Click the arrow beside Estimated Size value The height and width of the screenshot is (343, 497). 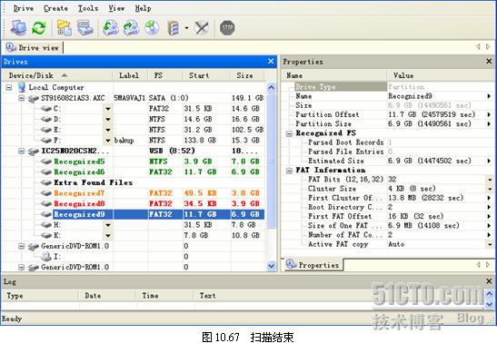click(490, 161)
